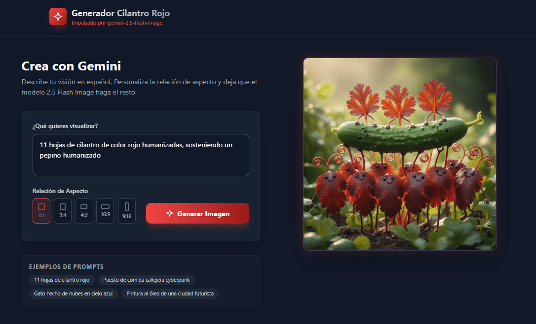Click the sparkle icon inside Generar Imagen

(170, 213)
